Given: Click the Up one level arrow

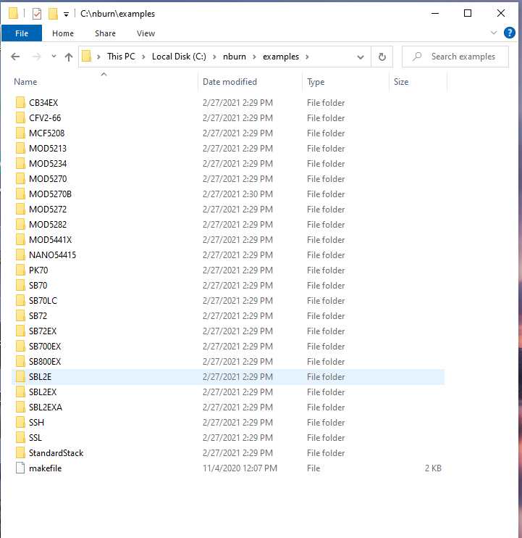Looking at the screenshot, I should [x=69, y=57].
